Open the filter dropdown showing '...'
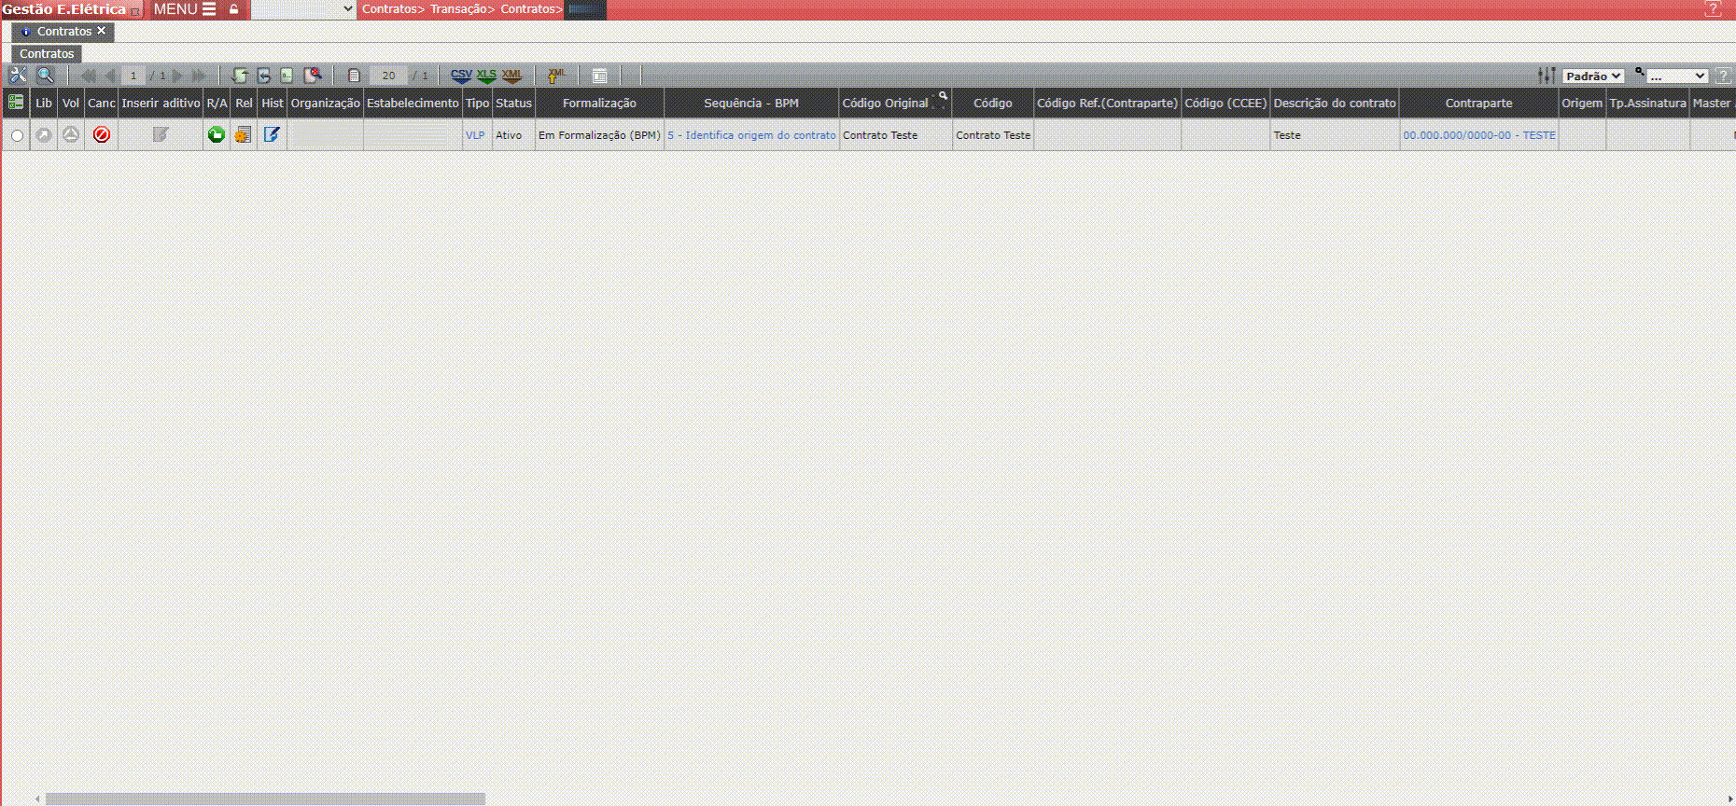The height and width of the screenshot is (806, 1736). (x=1676, y=76)
